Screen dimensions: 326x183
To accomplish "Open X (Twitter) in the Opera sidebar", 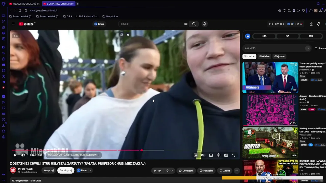I will (x=4, y=76).
